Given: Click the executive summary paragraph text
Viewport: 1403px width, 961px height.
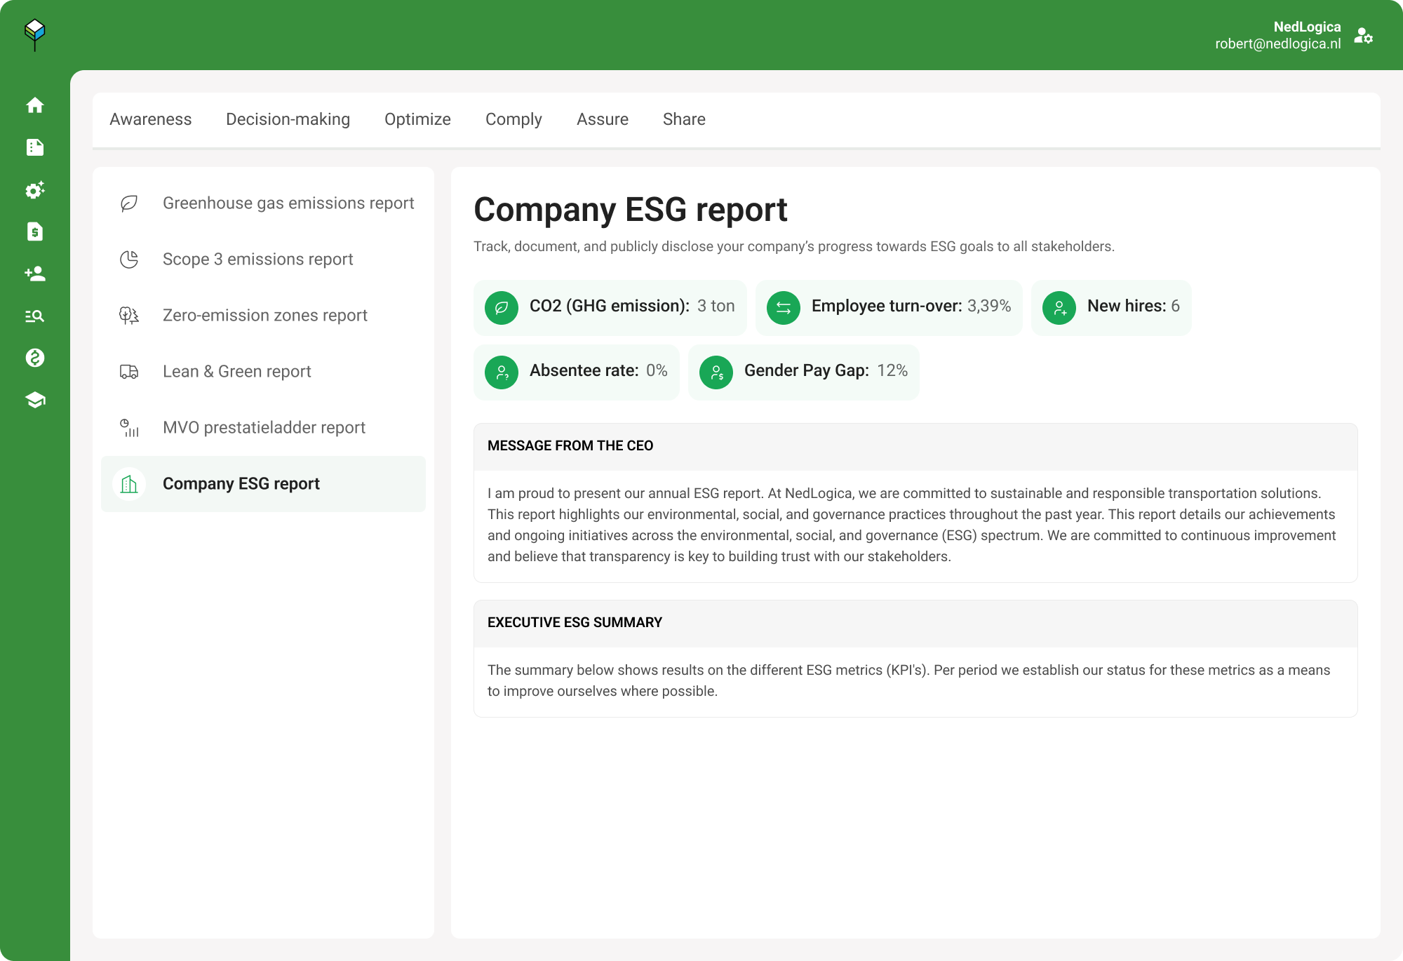Looking at the screenshot, I should [908, 680].
